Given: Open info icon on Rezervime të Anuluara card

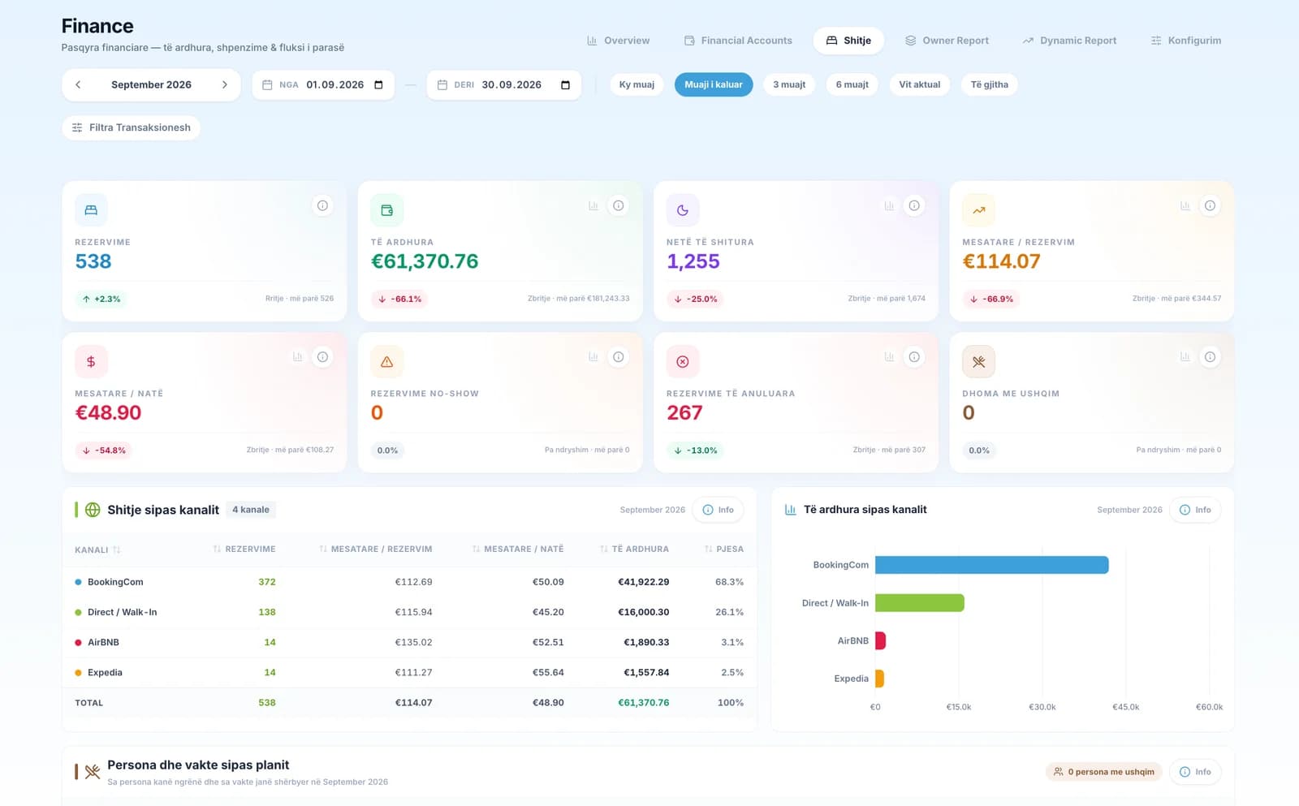Looking at the screenshot, I should coord(914,356).
